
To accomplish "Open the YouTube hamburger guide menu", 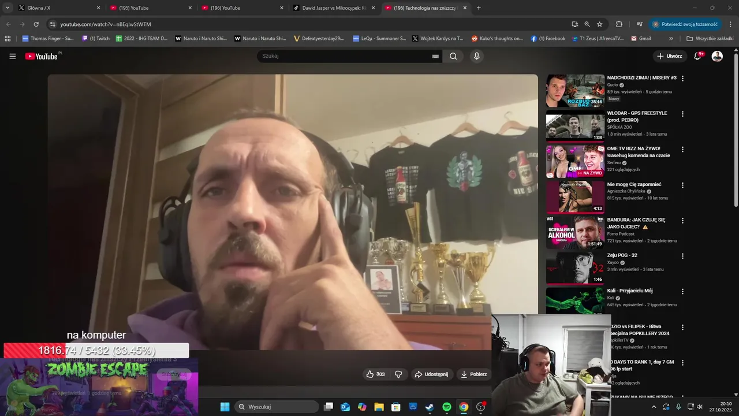I will (13, 56).
